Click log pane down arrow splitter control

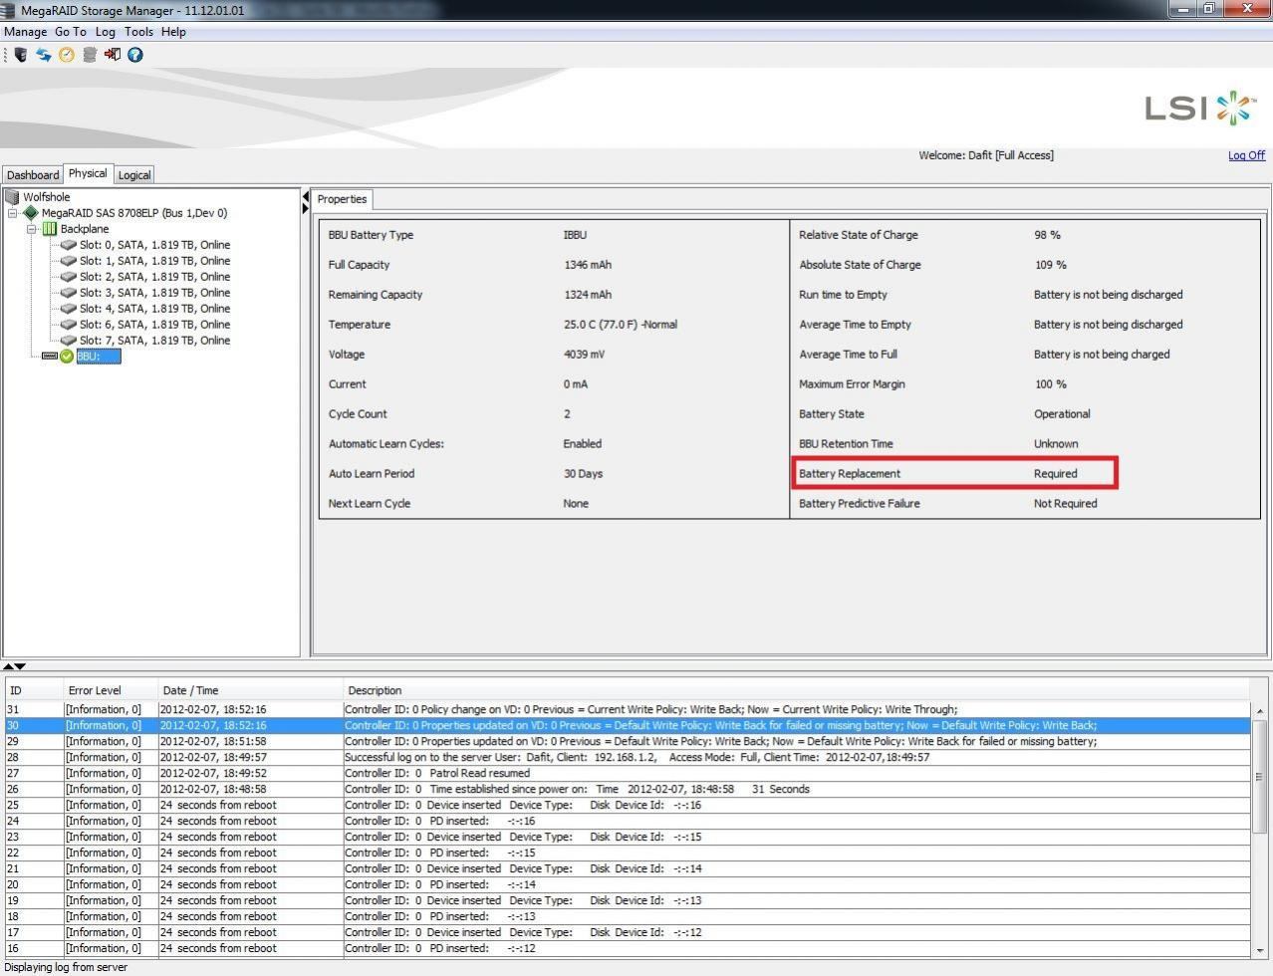coord(20,666)
